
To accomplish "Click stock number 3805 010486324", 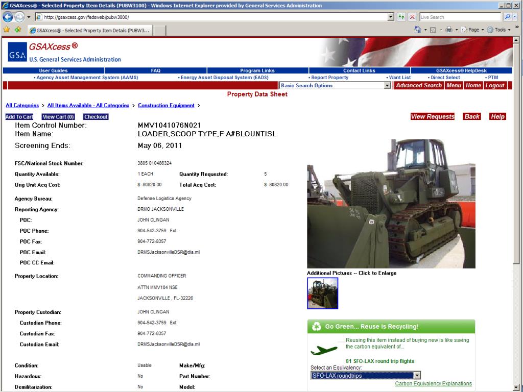I will click(x=154, y=163).
